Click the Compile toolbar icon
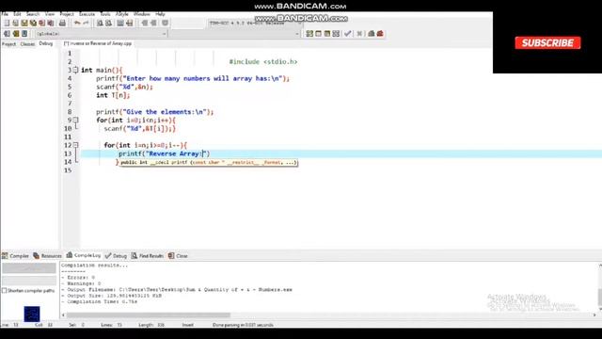The image size is (602, 339). click(309, 34)
